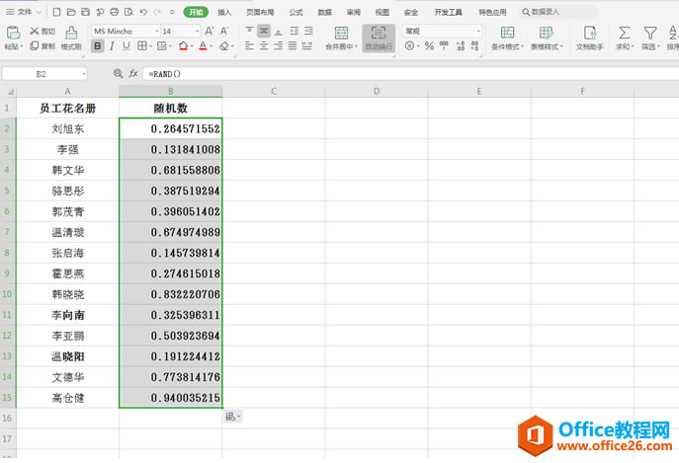Click the Insert Function fx icon
679x463 pixels.
point(133,74)
